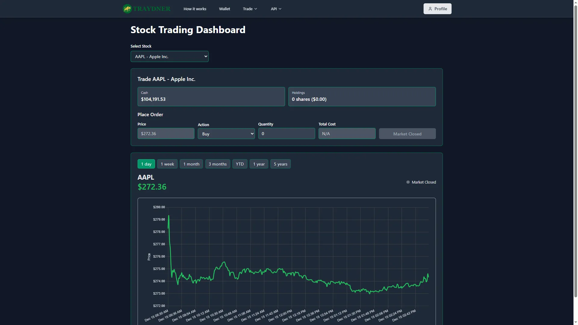Expand the Trade menu
Screen dimensions: 578x325
coord(250,9)
